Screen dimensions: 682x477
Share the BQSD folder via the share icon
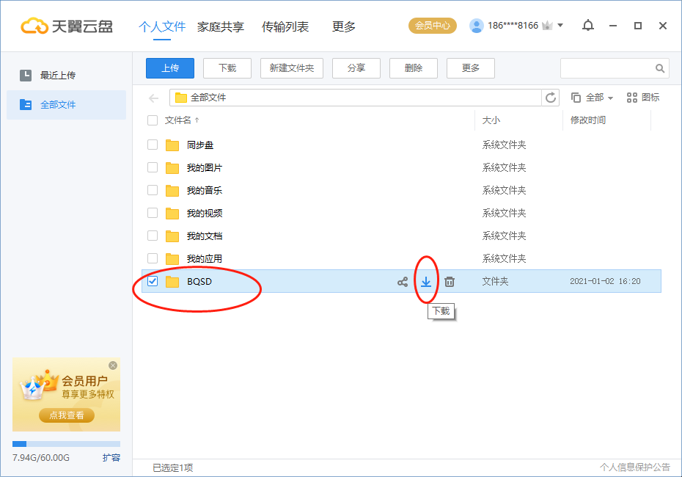403,282
